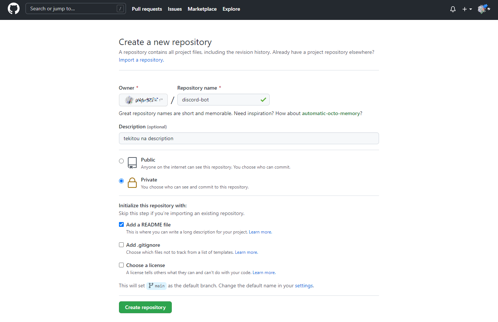This screenshot has height=322, width=498.
Task: Click the Public repository book icon
Action: coord(132,163)
